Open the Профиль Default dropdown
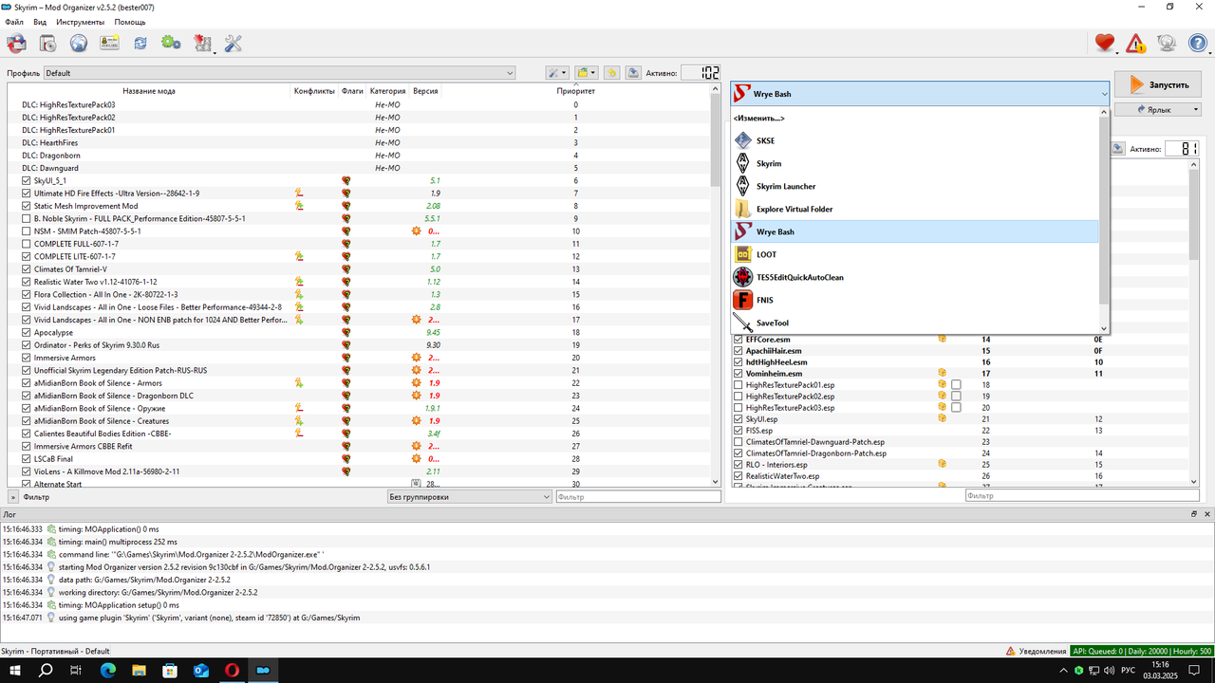 click(x=279, y=73)
